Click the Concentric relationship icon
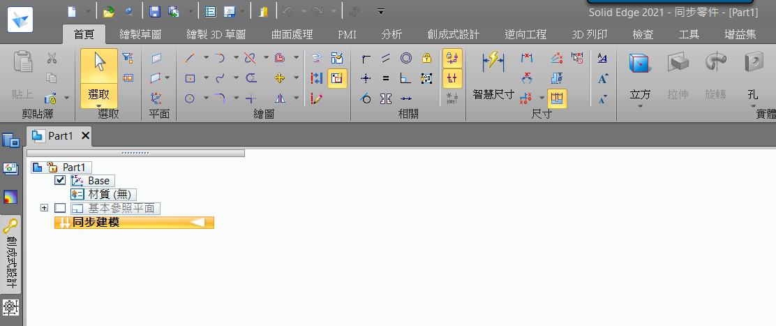The height and width of the screenshot is (326, 776). [406, 59]
